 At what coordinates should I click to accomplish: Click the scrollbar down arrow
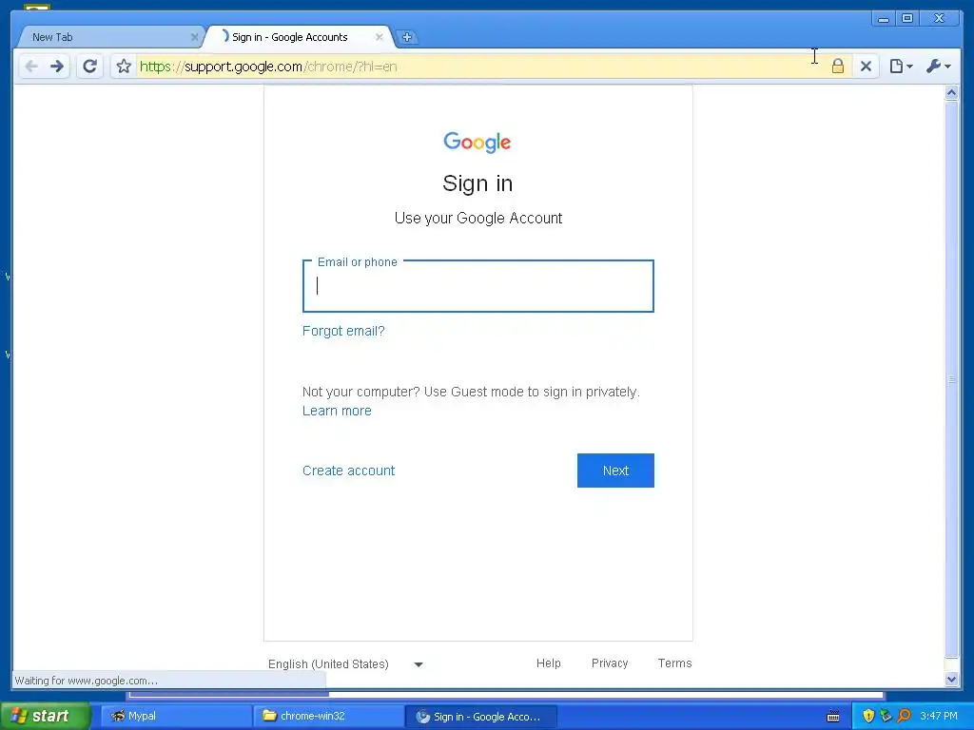point(951,679)
